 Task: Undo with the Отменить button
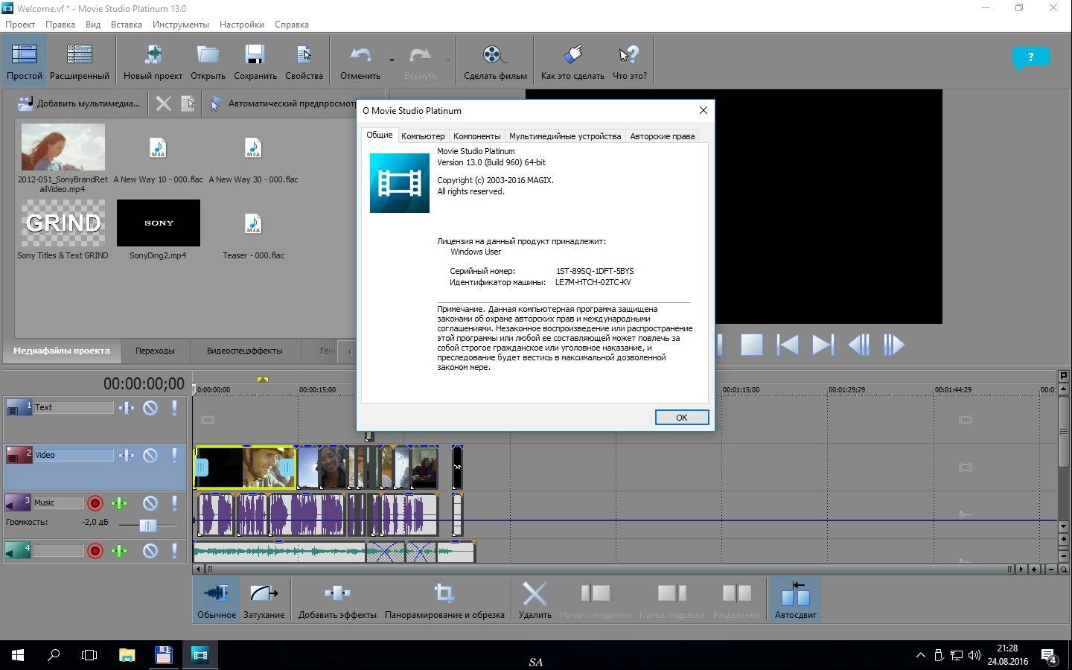tap(360, 60)
